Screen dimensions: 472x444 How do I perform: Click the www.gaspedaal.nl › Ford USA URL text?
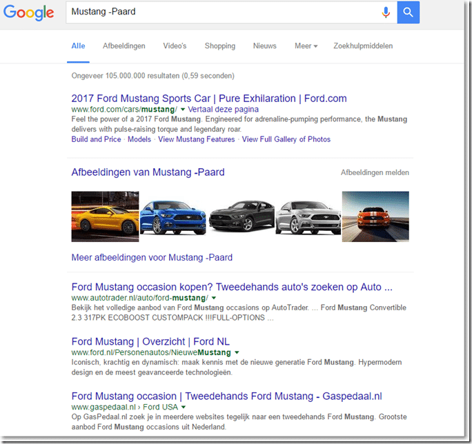pos(125,407)
